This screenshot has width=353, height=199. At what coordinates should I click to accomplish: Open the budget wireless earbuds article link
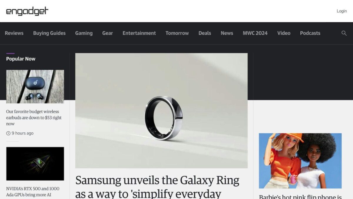(x=34, y=118)
